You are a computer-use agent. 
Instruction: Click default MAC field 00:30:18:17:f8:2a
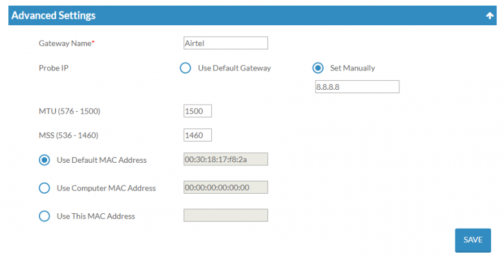click(226, 159)
